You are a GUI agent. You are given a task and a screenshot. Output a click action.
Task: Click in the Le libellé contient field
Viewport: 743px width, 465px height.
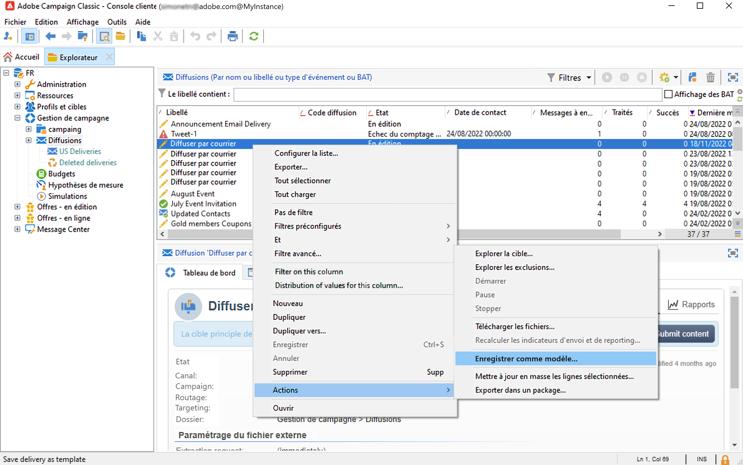coord(447,94)
